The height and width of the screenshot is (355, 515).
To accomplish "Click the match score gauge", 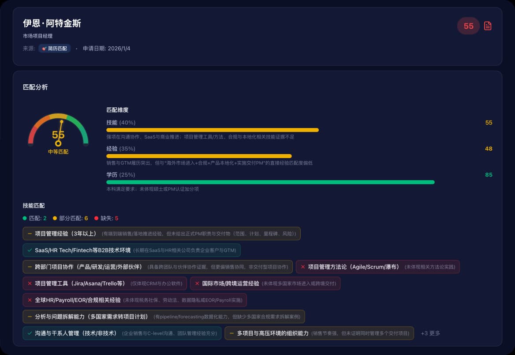I will (x=58, y=132).
